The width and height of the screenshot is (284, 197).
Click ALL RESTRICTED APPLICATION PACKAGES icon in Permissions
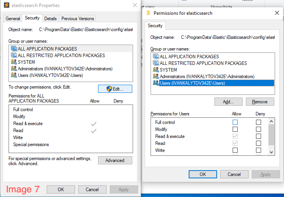[x=156, y=63]
